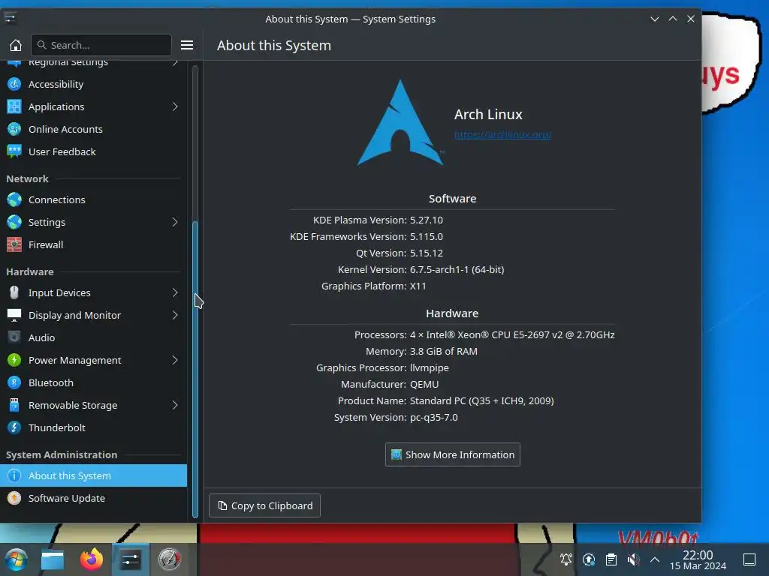Open the Software Update entry label
This screenshot has height=576, width=769.
click(x=67, y=498)
